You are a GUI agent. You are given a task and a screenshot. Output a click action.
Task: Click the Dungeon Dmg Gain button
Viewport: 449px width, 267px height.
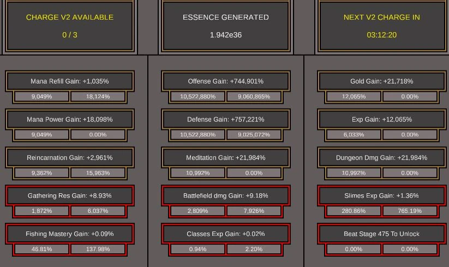click(381, 158)
